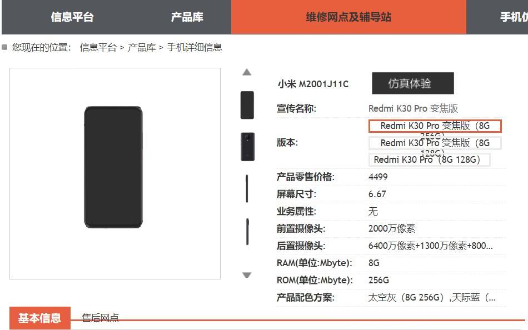The width and height of the screenshot is (528, 330).
Task: Select version Redmi K30 Pro 变焦版（8G 256G）
Action: (x=435, y=126)
